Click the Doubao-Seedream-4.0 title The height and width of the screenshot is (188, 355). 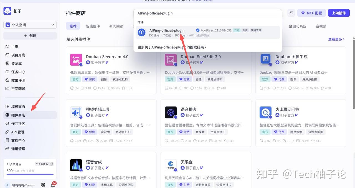coord(107,57)
